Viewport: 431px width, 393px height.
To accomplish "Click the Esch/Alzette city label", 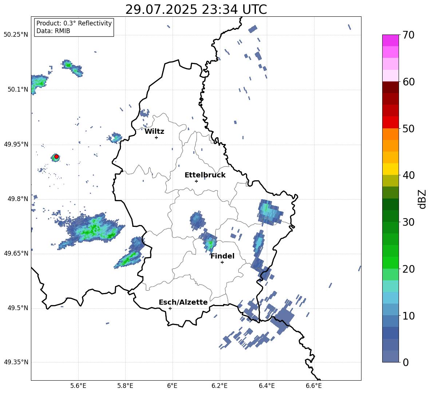I will click(183, 302).
